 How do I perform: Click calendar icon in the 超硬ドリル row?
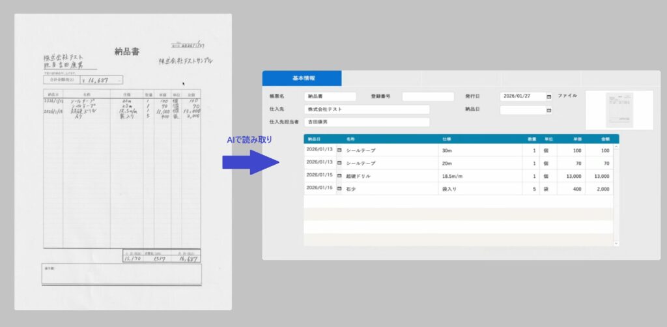339,175
